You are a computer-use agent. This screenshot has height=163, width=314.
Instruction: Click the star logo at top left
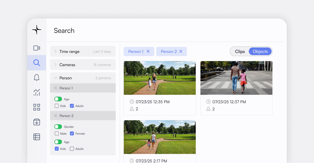pyautogui.click(x=37, y=30)
